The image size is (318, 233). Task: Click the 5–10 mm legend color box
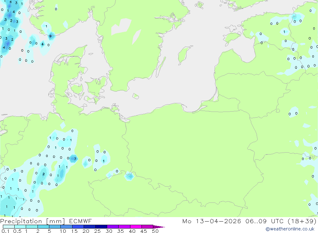(x=55, y=227)
